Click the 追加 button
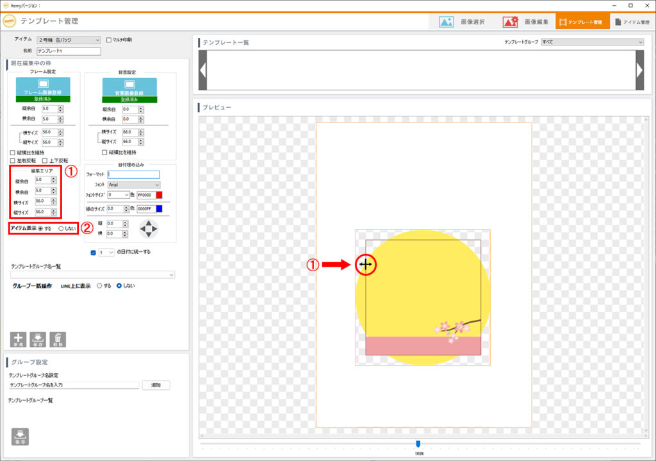 (x=156, y=385)
